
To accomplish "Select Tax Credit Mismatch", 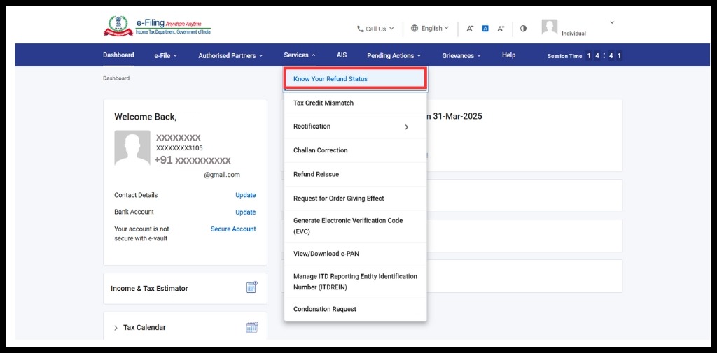I will pyautogui.click(x=355, y=103).
